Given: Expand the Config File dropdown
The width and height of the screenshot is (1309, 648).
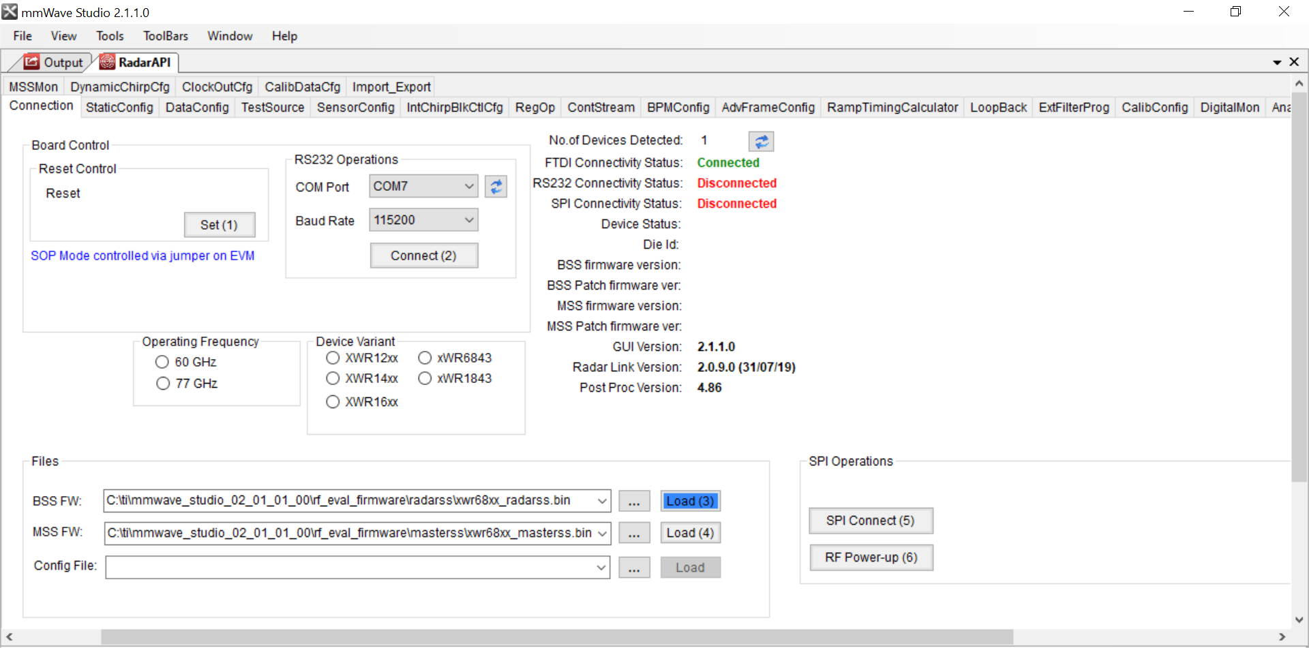Looking at the screenshot, I should 602,568.
